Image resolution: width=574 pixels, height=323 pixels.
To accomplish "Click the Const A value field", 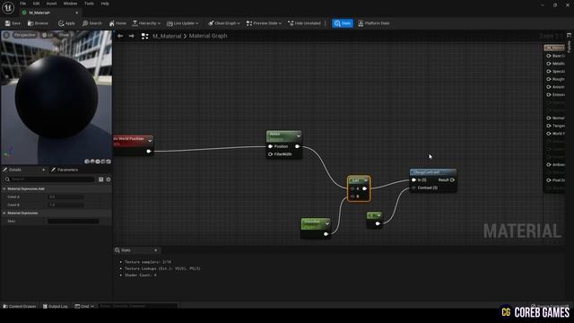I will pyautogui.click(x=65, y=196).
